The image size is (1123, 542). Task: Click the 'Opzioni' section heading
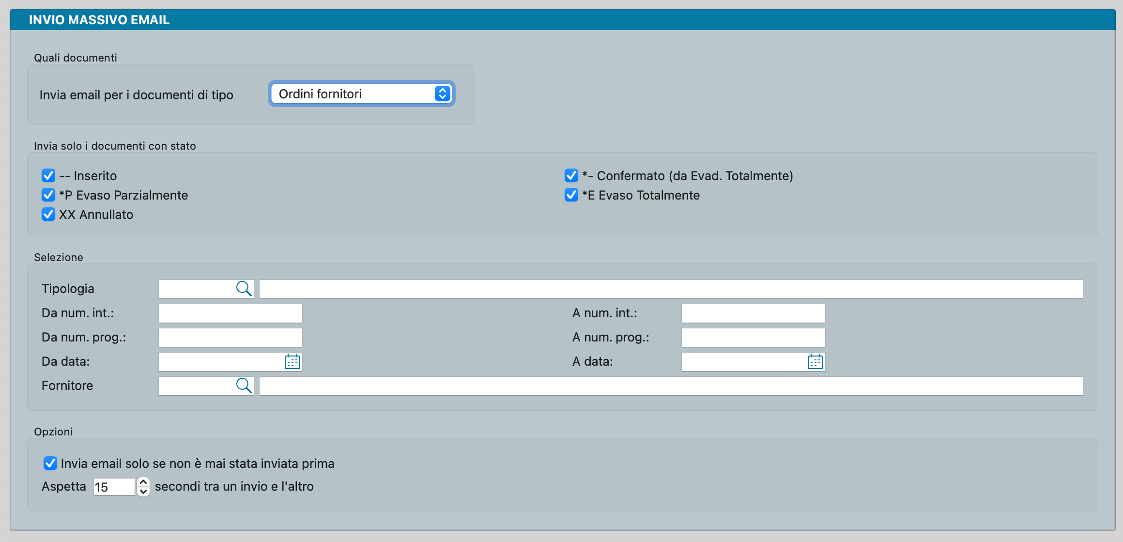pos(53,432)
